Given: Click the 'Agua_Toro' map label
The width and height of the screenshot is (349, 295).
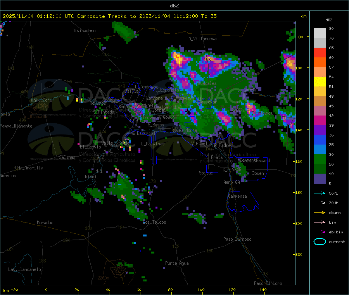Looking at the screenshot, I should point(41,100).
